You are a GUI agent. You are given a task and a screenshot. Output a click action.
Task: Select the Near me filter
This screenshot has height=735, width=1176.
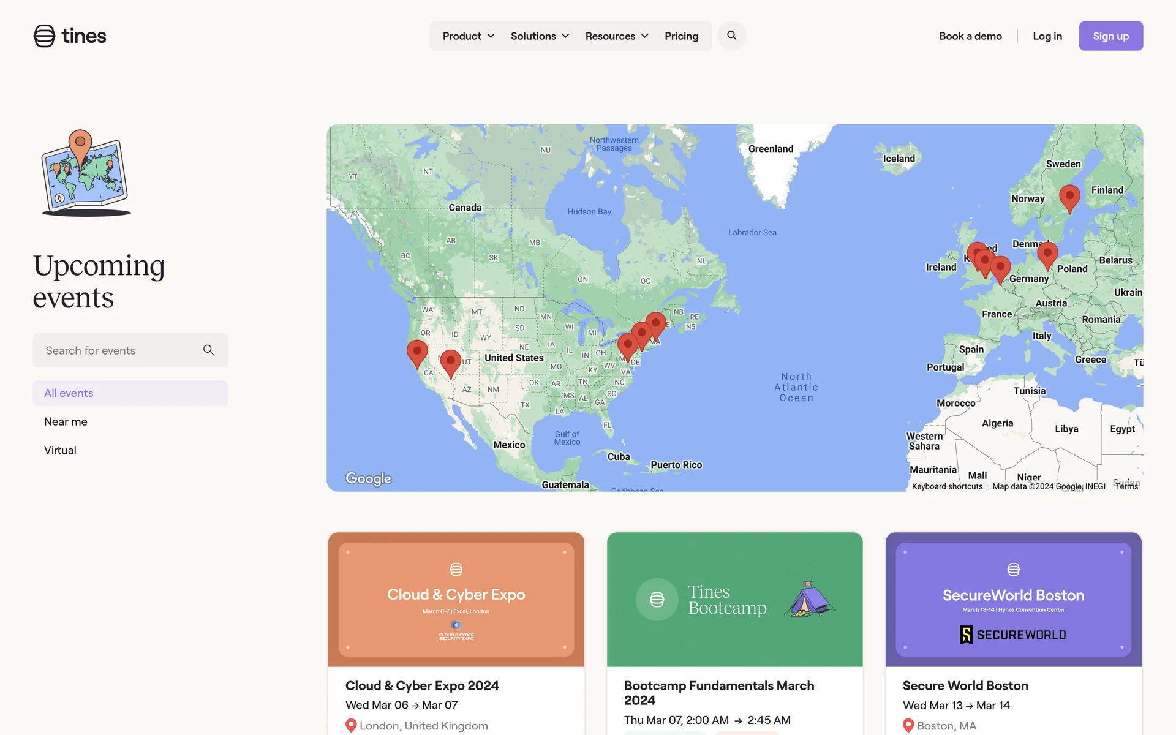[x=66, y=421]
